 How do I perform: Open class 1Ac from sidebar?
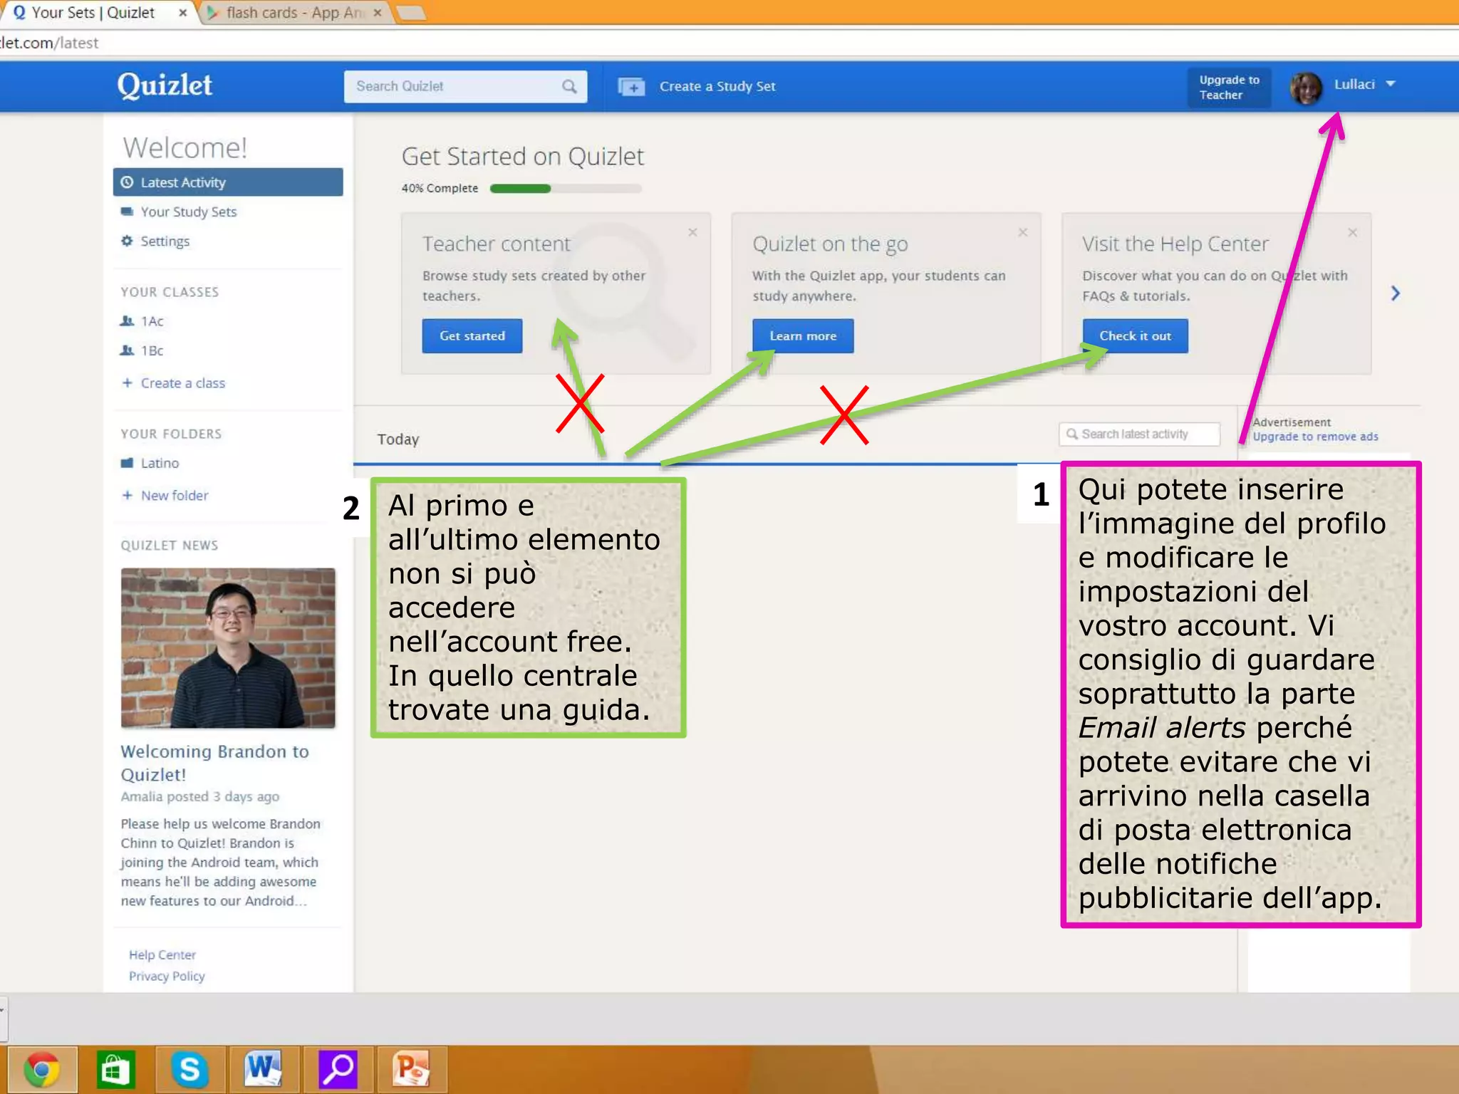[152, 321]
